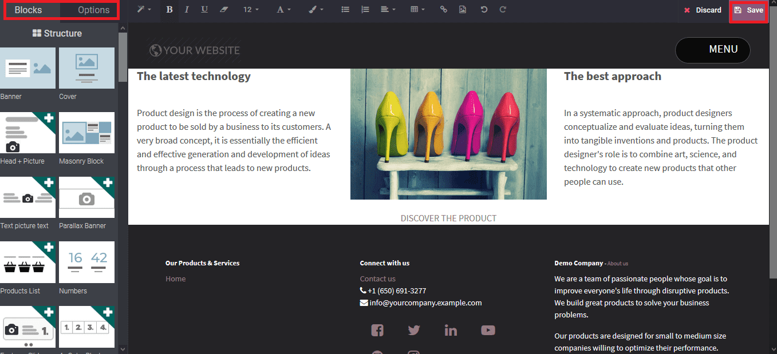The image size is (777, 354).
Task: Click the blocks panel scrollbar down arrow
Action: pyautogui.click(x=123, y=348)
